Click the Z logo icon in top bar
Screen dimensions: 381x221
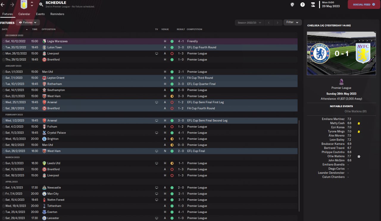point(313,4)
